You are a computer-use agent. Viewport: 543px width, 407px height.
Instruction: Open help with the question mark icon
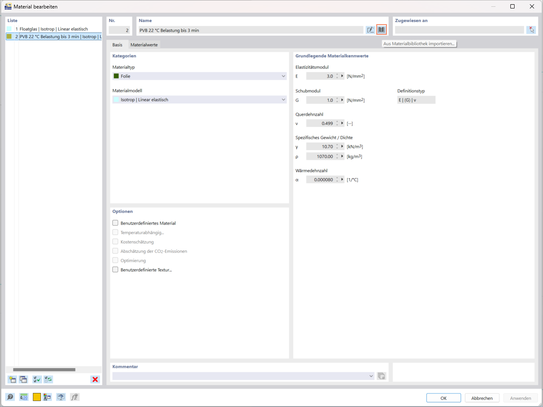pos(9,397)
